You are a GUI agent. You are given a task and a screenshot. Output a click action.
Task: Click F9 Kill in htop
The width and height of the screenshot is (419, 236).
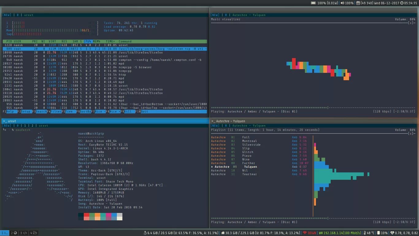point(128,112)
